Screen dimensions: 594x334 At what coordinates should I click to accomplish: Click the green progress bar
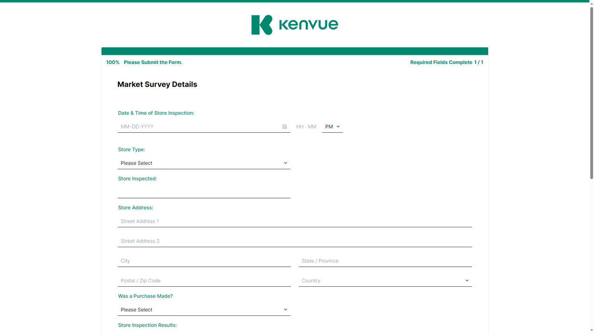(295, 51)
